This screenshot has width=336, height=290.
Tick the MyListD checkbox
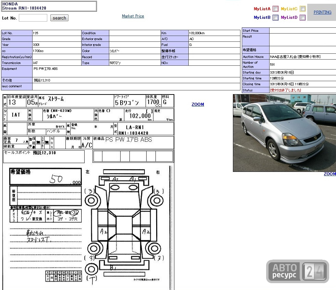pos(302,17)
